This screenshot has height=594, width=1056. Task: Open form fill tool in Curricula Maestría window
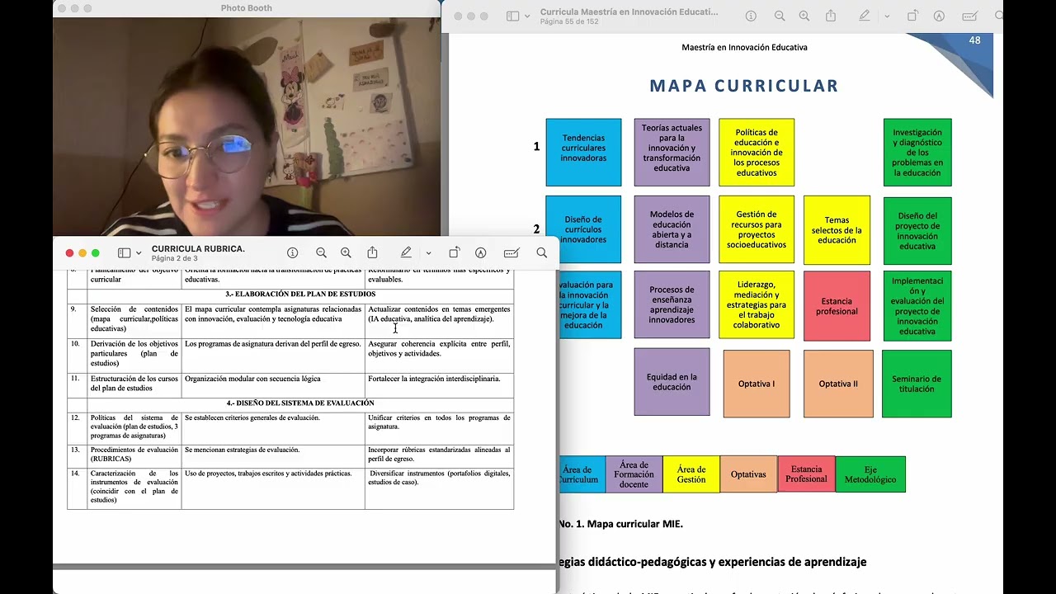pyautogui.click(x=970, y=16)
